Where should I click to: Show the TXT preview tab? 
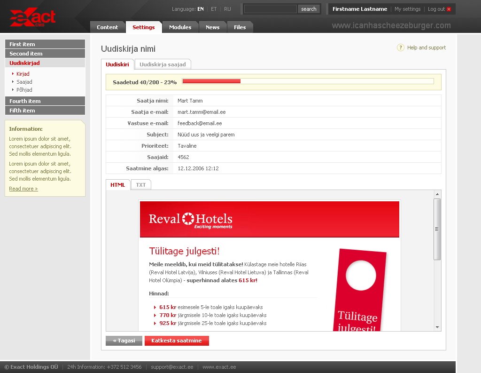click(x=141, y=185)
